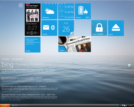The height and width of the screenshot is (107, 134).
Task: Click the Gmail unread count 0
Action: [53, 28]
